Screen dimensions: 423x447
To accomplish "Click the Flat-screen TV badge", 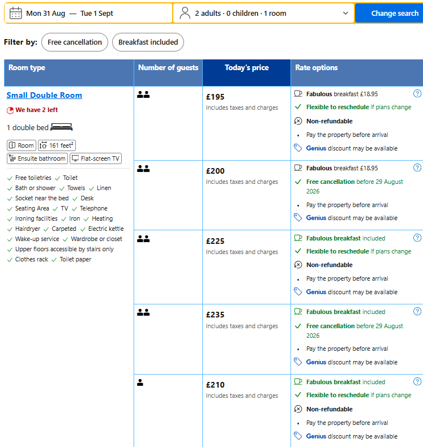I will [x=96, y=158].
